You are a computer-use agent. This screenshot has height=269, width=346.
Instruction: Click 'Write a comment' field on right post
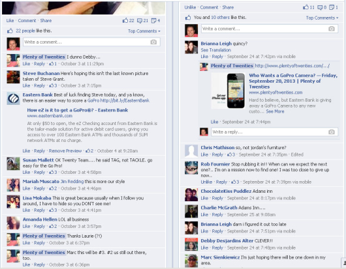[270, 29]
